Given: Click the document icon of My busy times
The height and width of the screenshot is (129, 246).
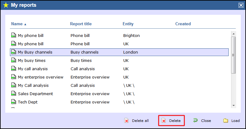Looking at the screenshot, I should pos(14,61).
